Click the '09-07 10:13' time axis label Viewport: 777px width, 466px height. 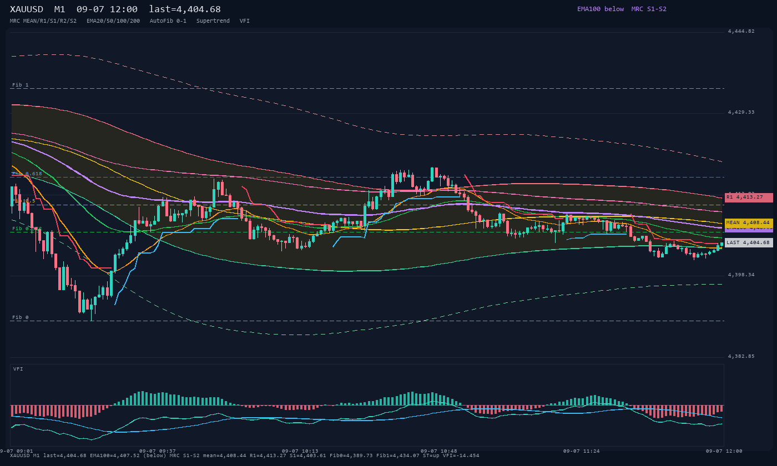pyautogui.click(x=300, y=451)
